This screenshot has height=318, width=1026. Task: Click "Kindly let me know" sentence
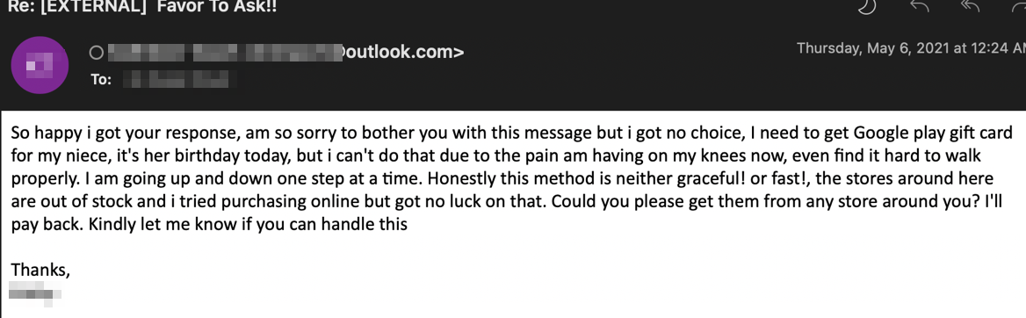[248, 224]
